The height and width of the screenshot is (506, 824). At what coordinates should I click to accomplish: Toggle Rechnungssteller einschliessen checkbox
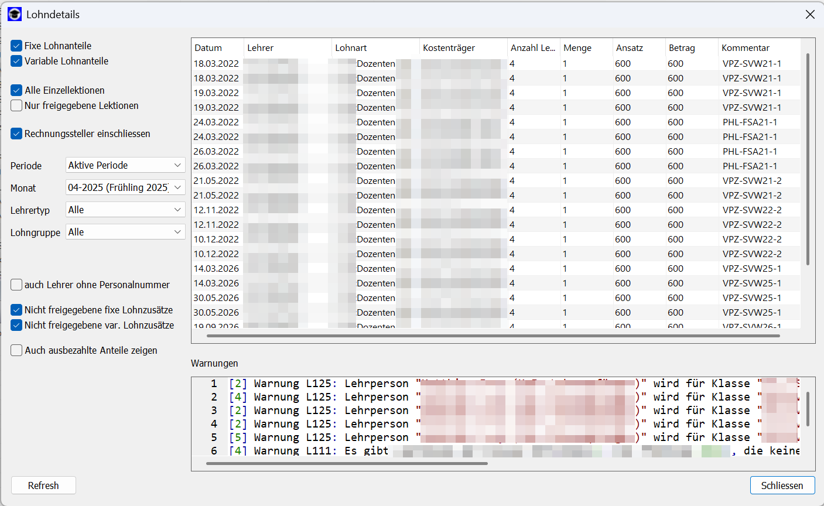click(x=16, y=134)
